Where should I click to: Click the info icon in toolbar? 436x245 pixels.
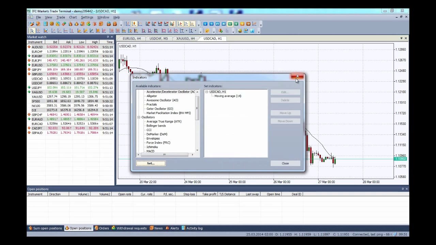252,31
